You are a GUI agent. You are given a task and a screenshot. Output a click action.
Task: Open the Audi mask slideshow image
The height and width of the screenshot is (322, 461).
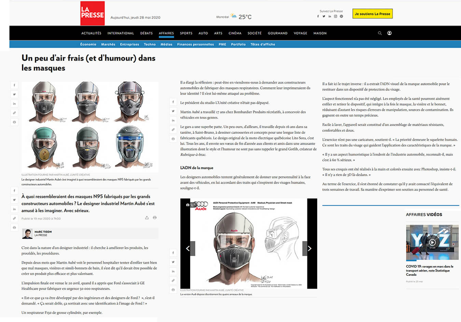click(249, 244)
